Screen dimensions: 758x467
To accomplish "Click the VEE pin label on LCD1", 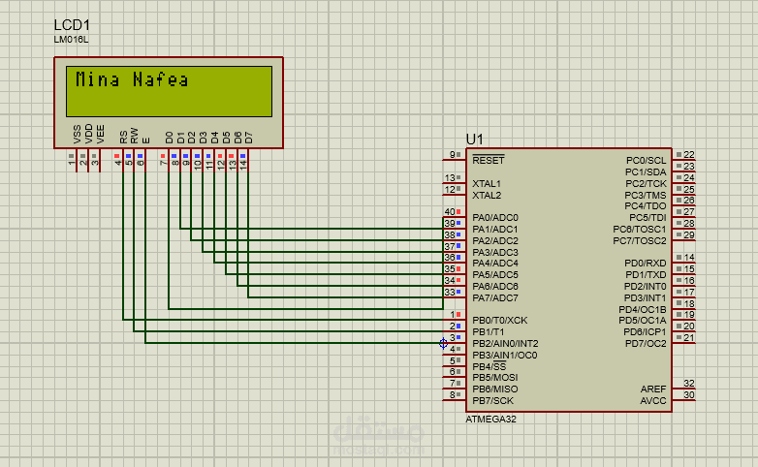I will click(x=100, y=135).
